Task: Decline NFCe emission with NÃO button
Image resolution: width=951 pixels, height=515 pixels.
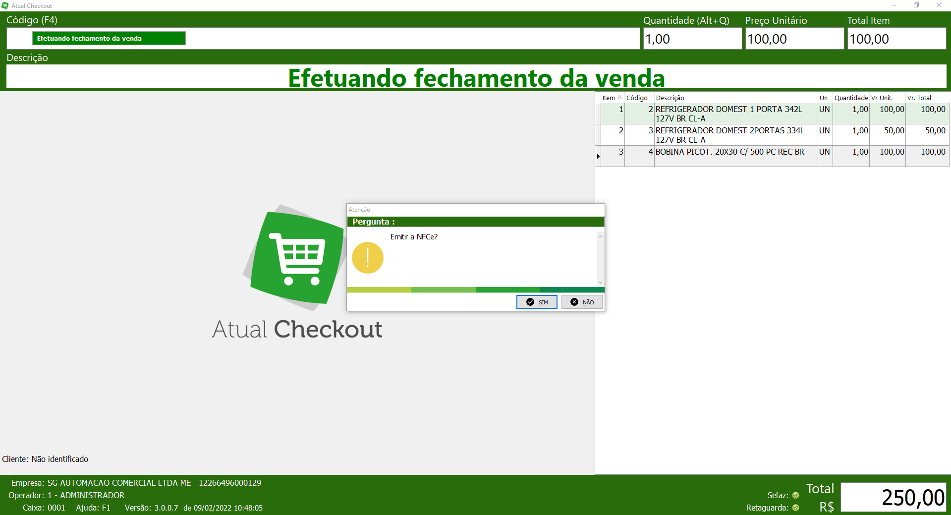Action: tap(582, 302)
